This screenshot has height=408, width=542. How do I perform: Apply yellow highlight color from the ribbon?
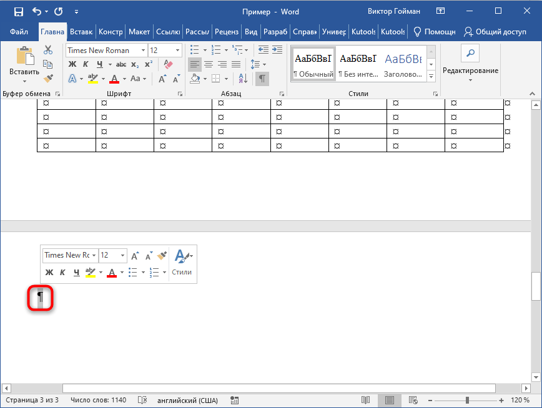pos(92,79)
